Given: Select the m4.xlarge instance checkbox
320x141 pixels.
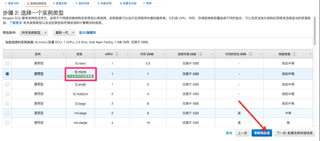Looking at the screenshot, I should point(7,123).
